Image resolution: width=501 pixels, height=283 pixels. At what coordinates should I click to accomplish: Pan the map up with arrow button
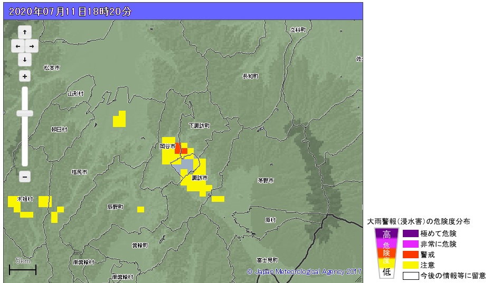click(x=25, y=33)
